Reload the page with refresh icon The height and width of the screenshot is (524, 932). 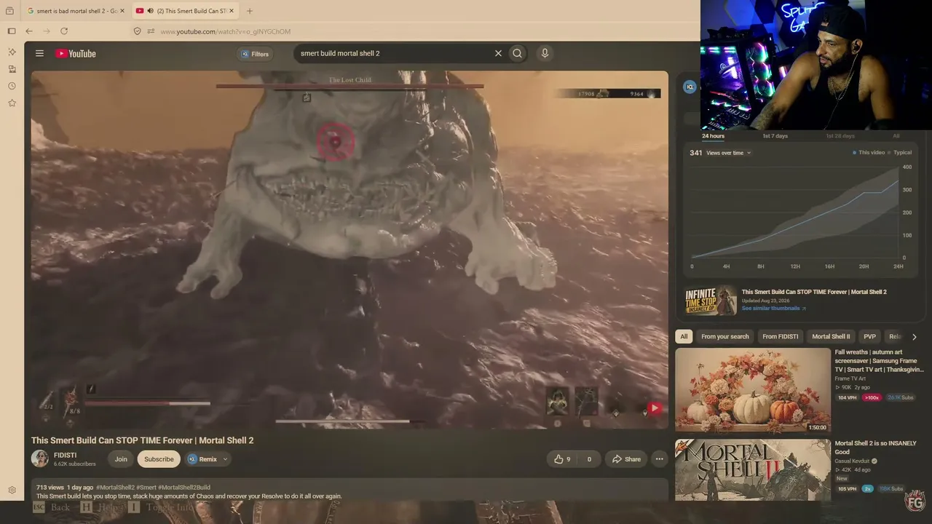coord(64,31)
